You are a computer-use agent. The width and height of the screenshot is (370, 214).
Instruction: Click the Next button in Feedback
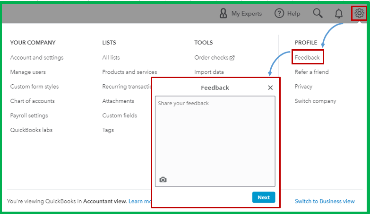coord(264,197)
